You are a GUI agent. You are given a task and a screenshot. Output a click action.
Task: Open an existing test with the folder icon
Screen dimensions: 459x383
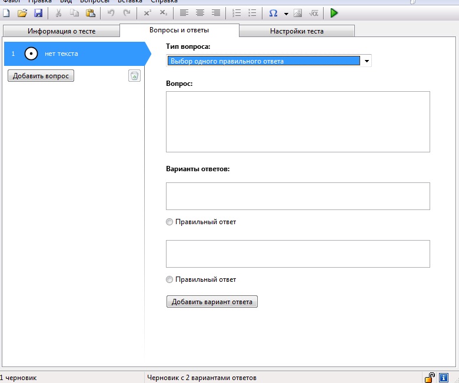click(22, 13)
